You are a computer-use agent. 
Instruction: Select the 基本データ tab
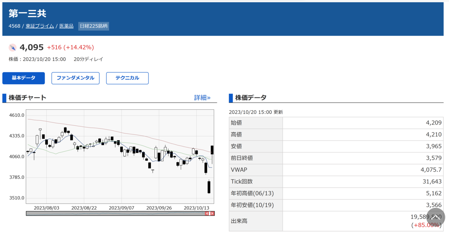[24, 78]
